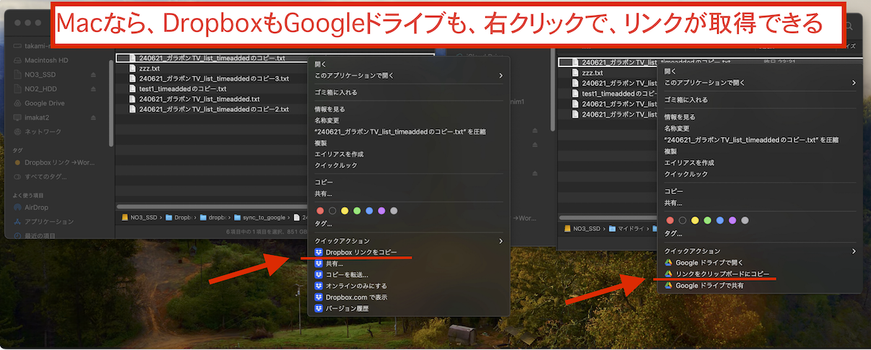The width and height of the screenshot is (871, 350).
Task: Pick the purple tag color in the Google Drive menu
Action: click(x=732, y=220)
